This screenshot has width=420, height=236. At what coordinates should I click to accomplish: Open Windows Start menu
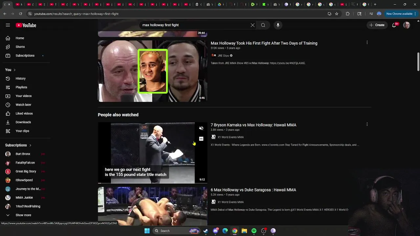tap(147, 231)
